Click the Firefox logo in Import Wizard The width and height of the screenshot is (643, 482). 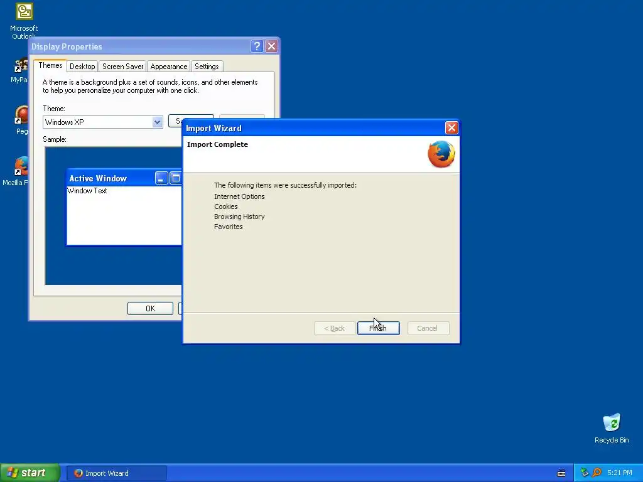pyautogui.click(x=441, y=154)
